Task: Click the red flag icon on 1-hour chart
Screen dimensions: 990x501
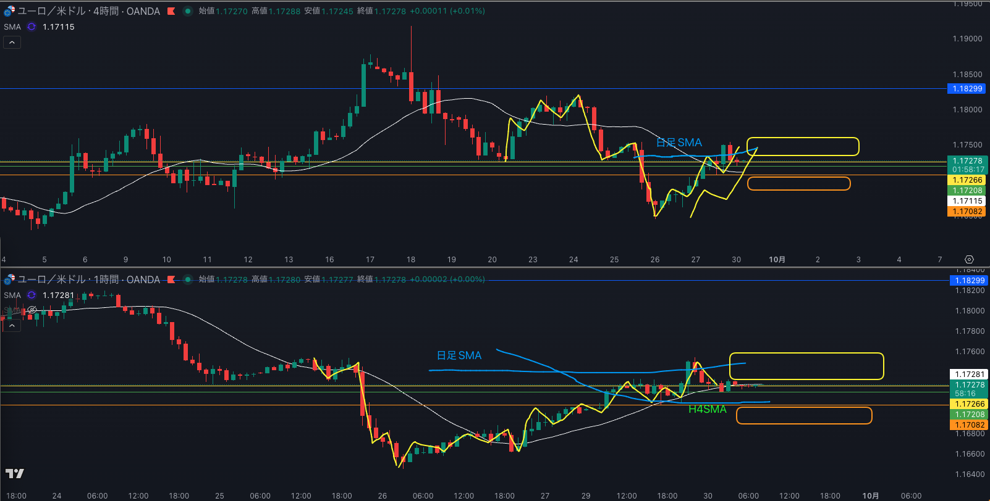Action: (x=171, y=279)
